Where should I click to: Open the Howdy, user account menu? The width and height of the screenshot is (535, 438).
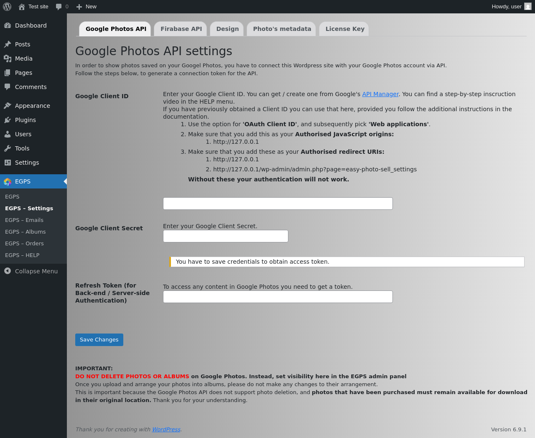coord(511,7)
